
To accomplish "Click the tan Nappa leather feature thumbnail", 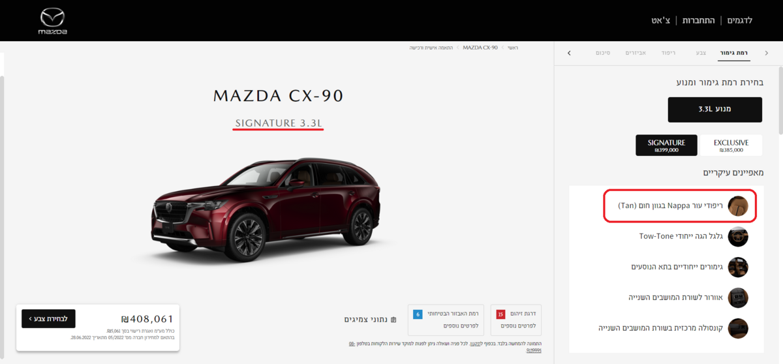I will pyautogui.click(x=738, y=205).
